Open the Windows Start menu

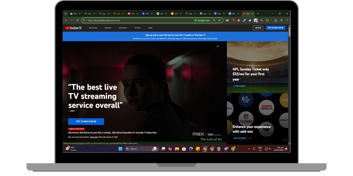(x=121, y=149)
